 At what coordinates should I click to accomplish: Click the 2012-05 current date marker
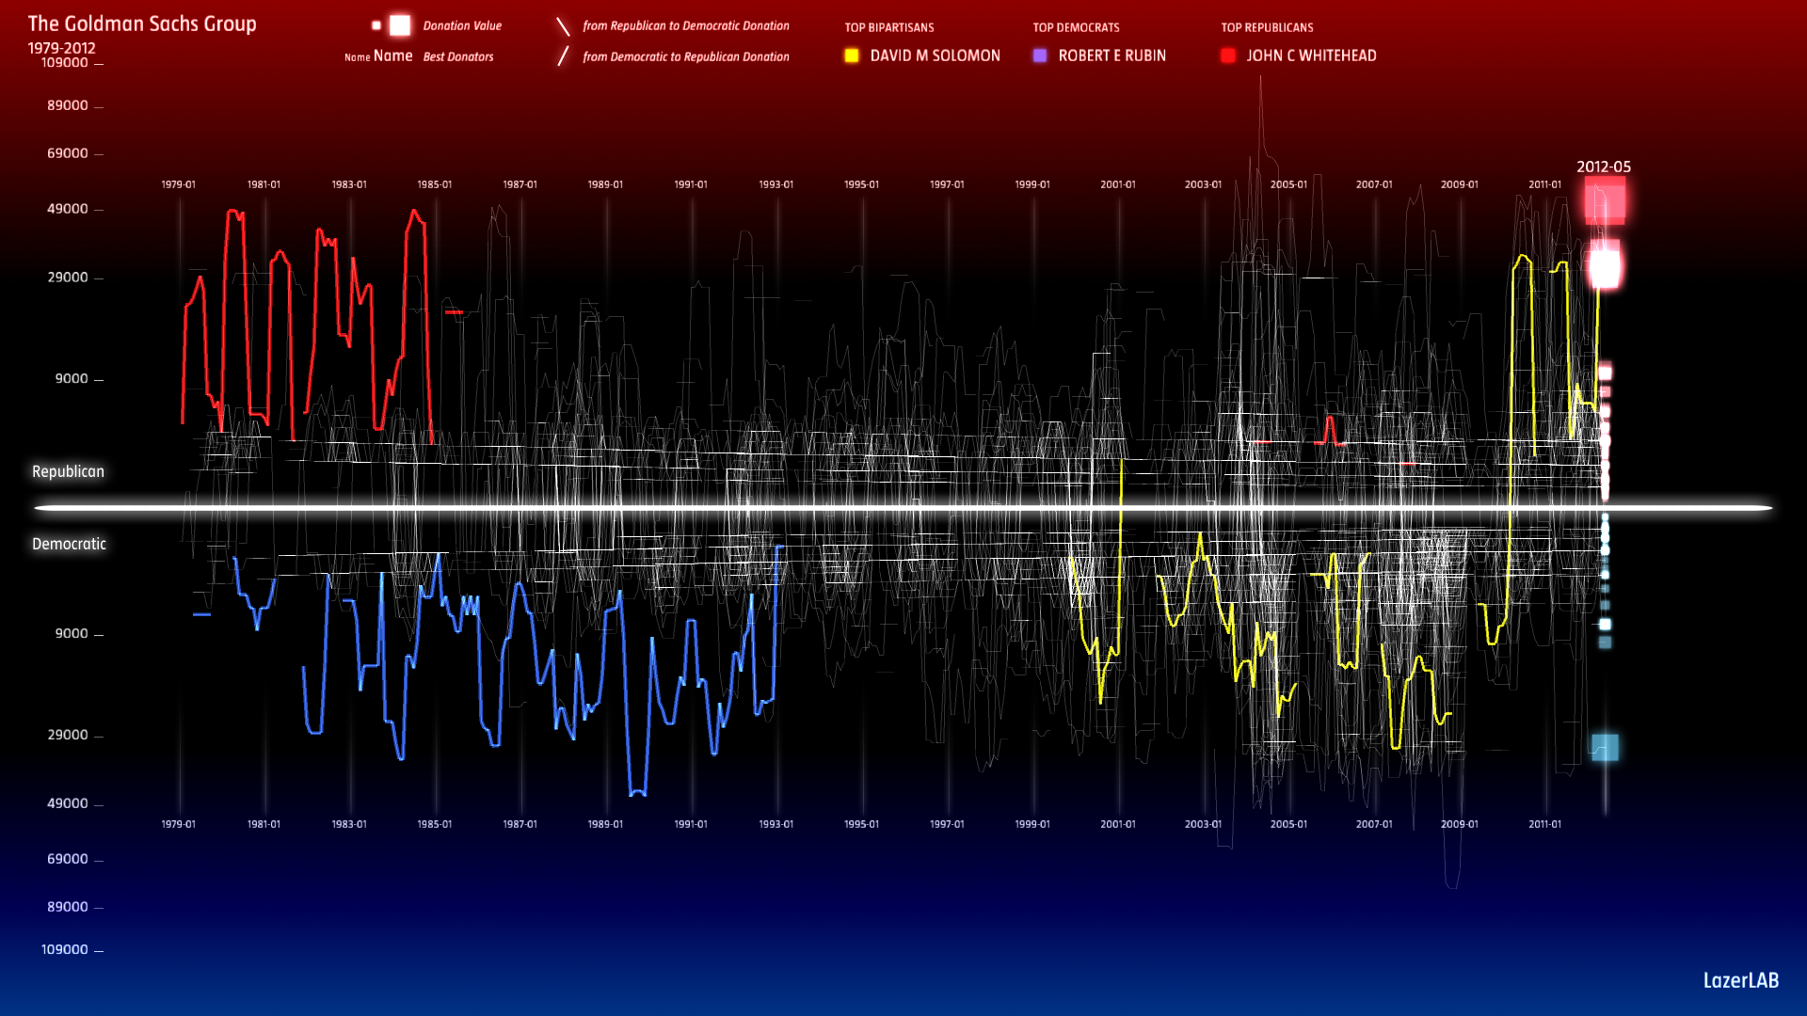click(1604, 167)
